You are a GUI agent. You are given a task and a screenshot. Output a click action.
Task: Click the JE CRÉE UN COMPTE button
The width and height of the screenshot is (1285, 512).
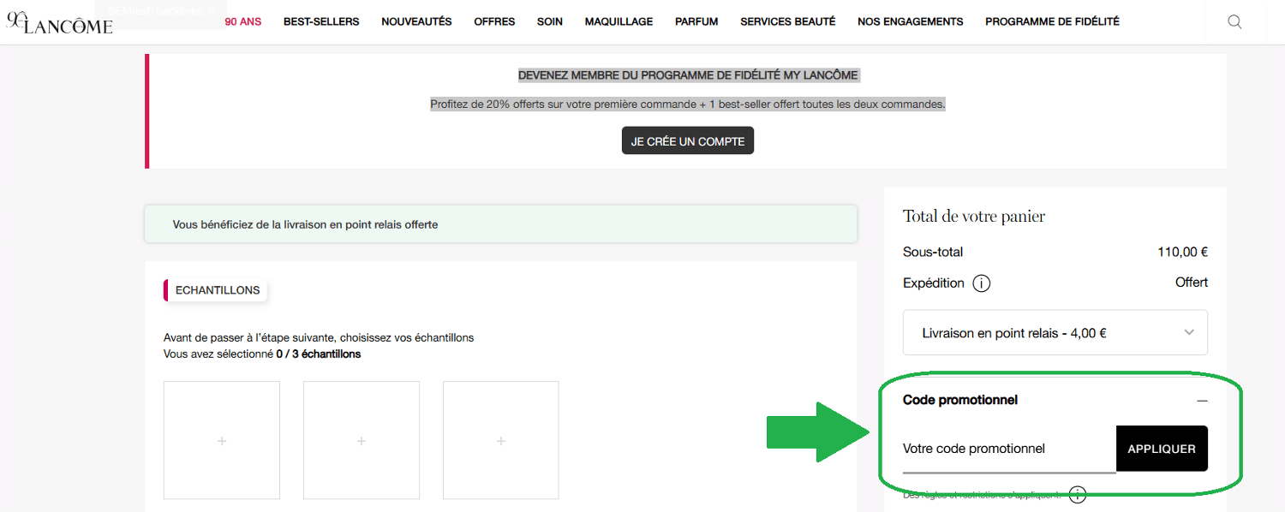[x=688, y=141]
